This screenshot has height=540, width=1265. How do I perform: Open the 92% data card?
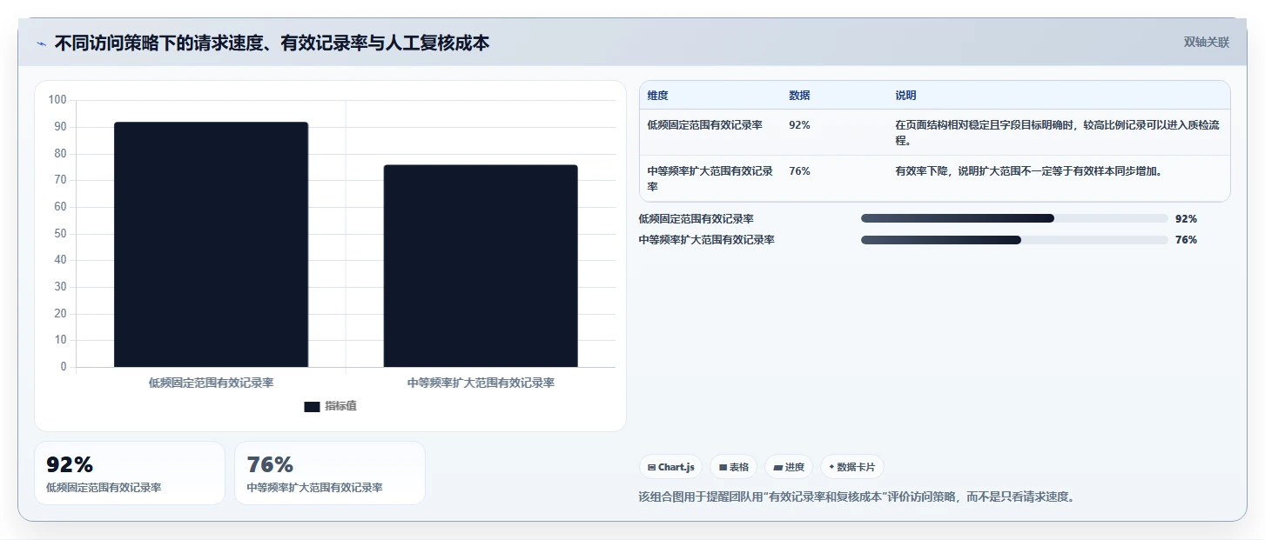130,473
